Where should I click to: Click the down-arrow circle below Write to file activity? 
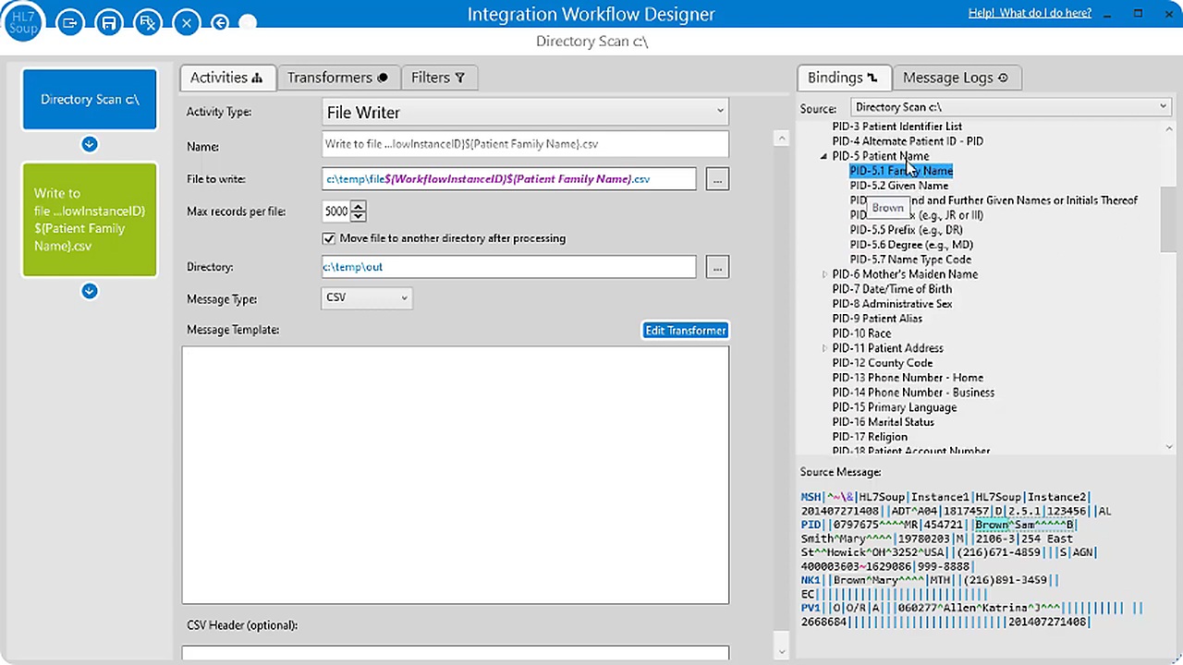[90, 291]
